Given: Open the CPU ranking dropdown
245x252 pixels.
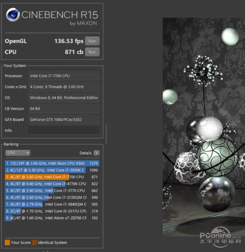Looking at the screenshot, I should [x=18, y=153].
